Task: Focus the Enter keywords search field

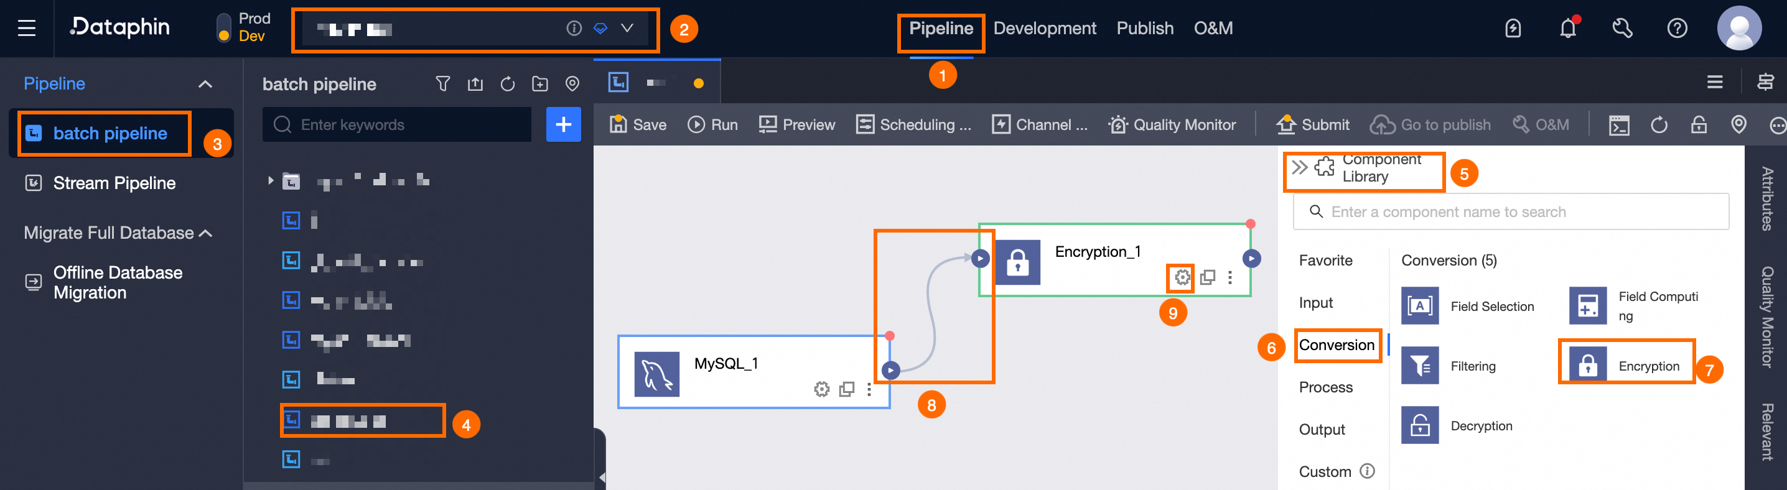Action: (x=397, y=125)
